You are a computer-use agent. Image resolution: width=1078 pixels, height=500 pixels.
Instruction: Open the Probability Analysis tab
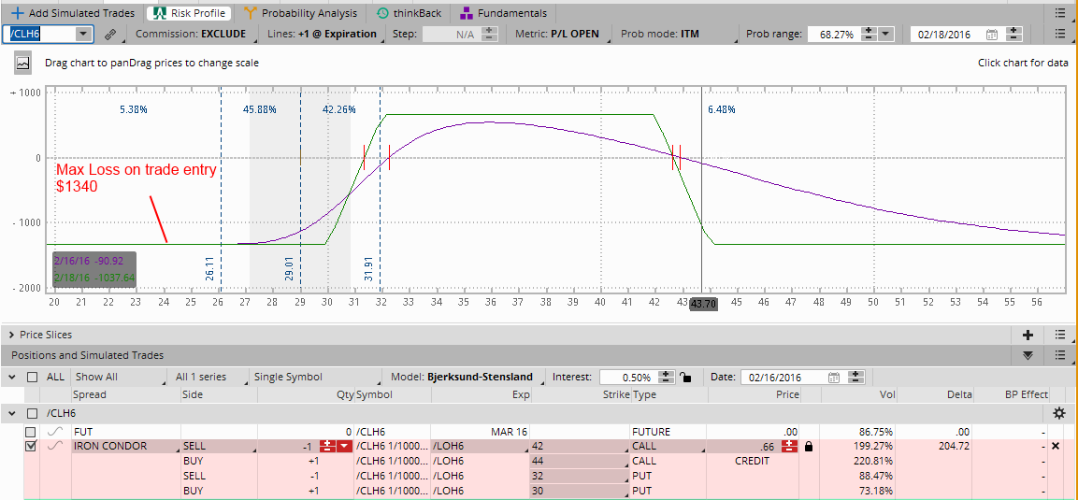(300, 13)
